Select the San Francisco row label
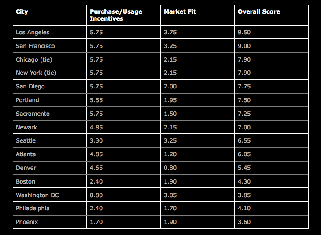This screenshot has height=235, width=321. coord(35,46)
